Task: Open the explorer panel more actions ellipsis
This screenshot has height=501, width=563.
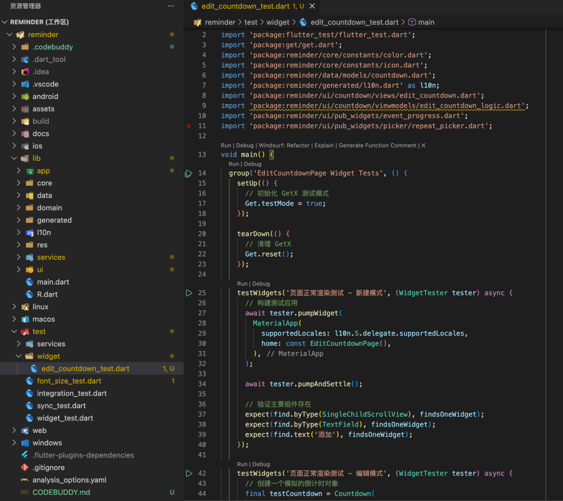Action: [x=170, y=6]
